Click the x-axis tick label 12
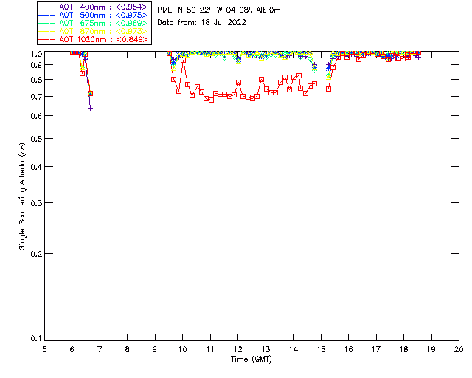The height and width of the screenshot is (378, 472). point(237,349)
